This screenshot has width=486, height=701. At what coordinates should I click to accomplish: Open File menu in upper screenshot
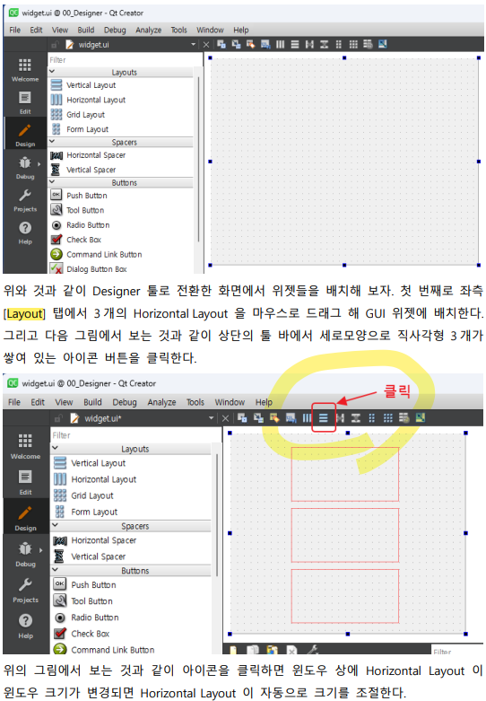pyautogui.click(x=14, y=30)
